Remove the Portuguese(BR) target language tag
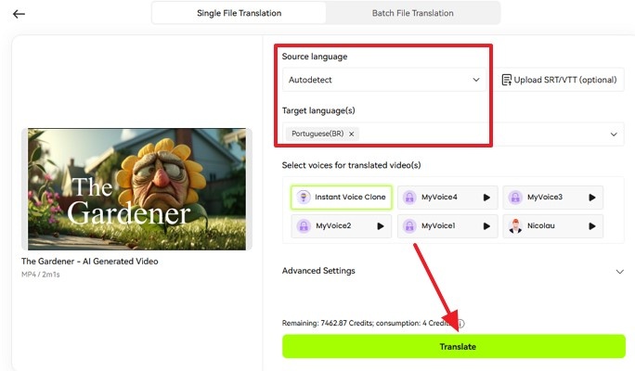The height and width of the screenshot is (371, 635). pos(352,134)
